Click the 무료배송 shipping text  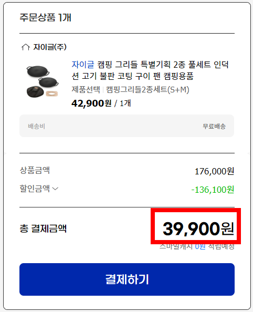[x=214, y=126]
